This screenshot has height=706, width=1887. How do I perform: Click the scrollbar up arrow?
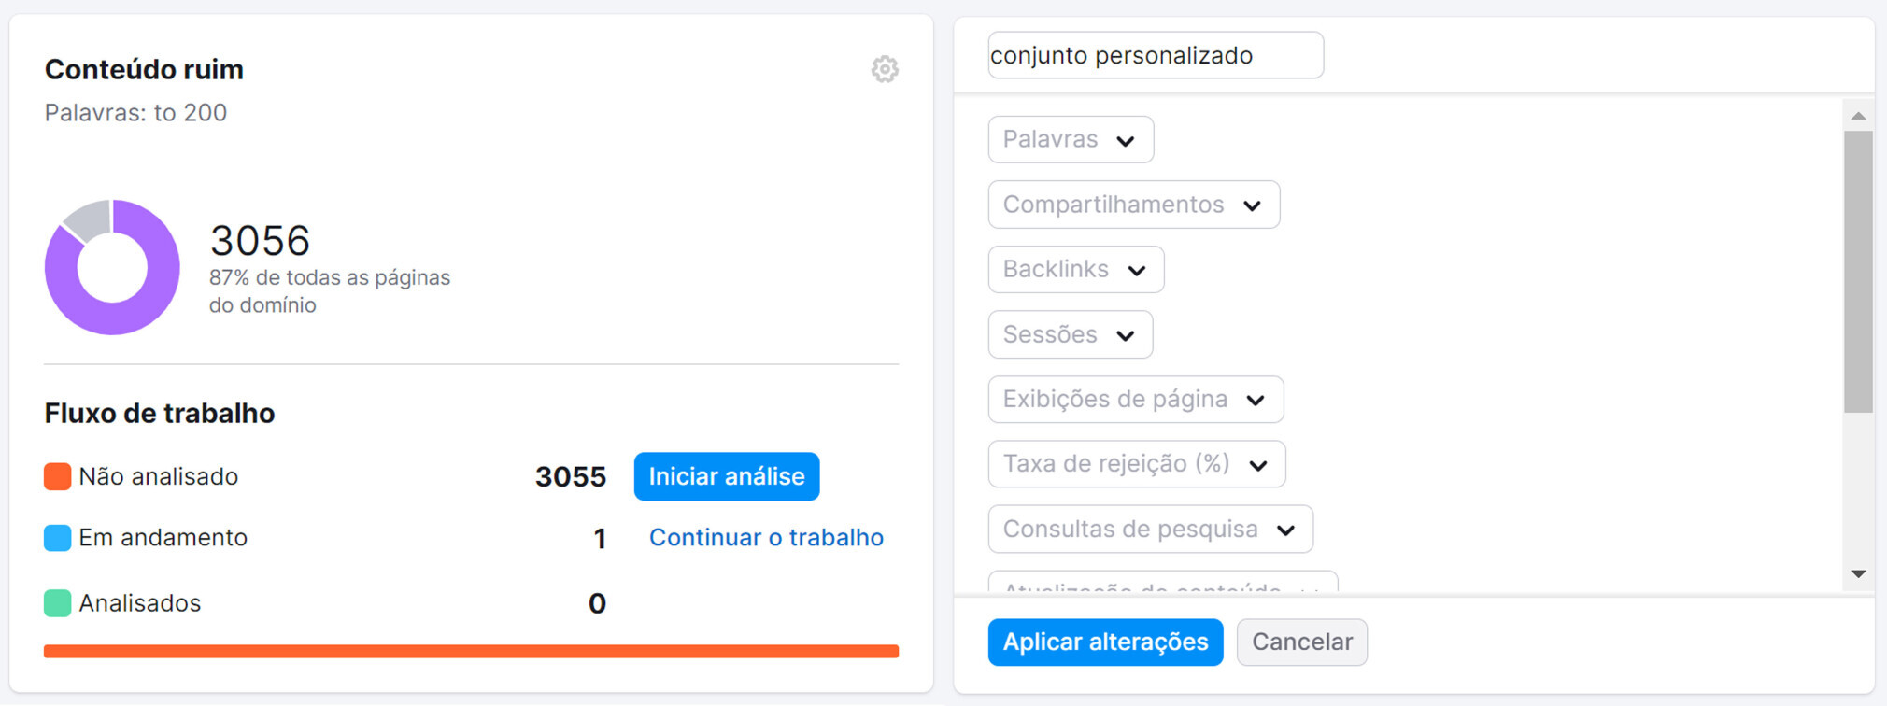(1858, 114)
